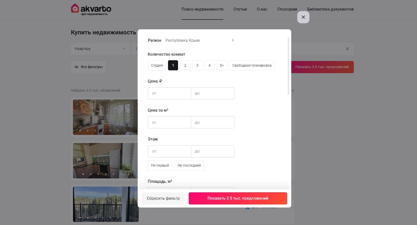Toggle the 1 room option
417x225 pixels.
[x=173, y=65]
